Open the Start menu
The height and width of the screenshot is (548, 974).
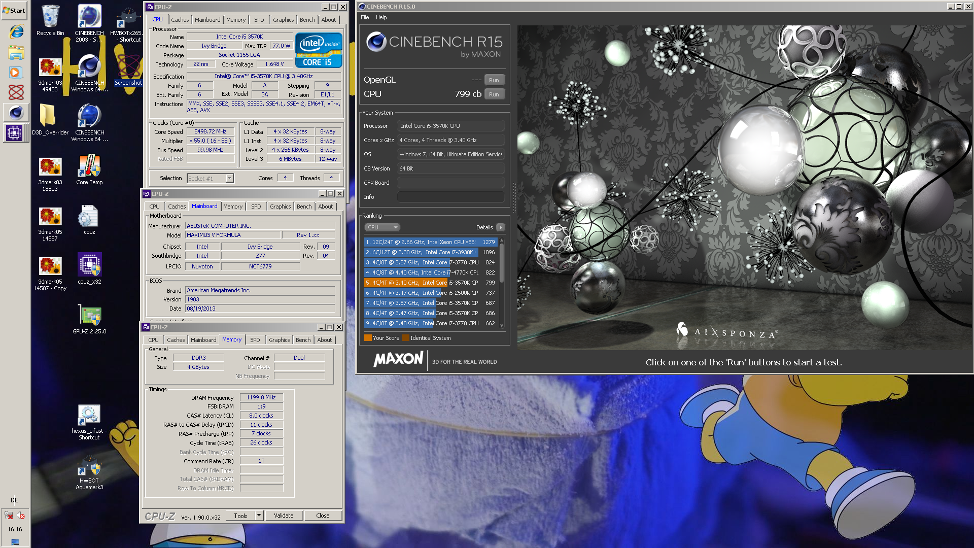pyautogui.click(x=14, y=10)
